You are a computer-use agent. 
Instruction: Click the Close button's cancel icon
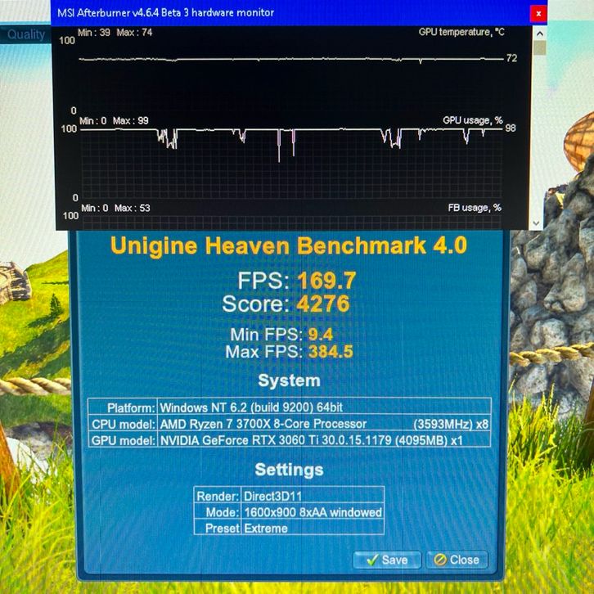(440, 560)
